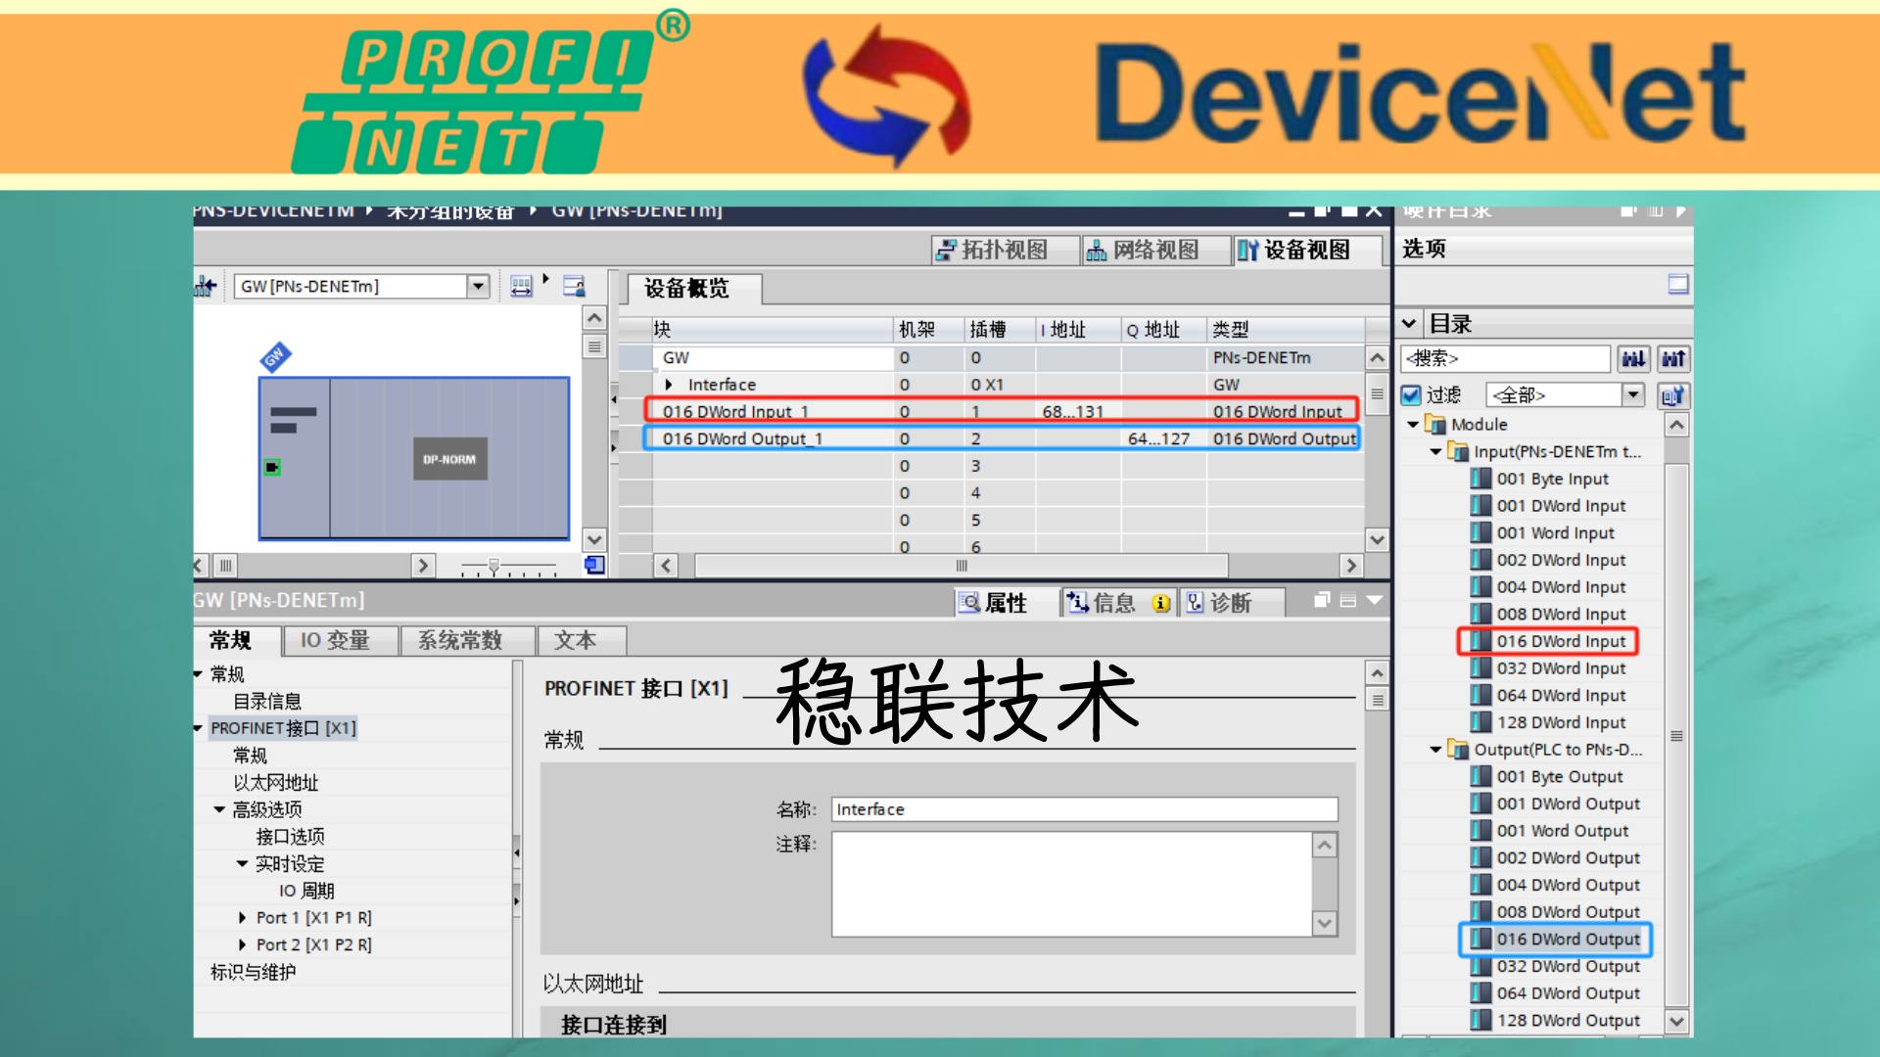Select 接口选项 in properties tree
This screenshot has width=1880, height=1057.
tap(290, 837)
